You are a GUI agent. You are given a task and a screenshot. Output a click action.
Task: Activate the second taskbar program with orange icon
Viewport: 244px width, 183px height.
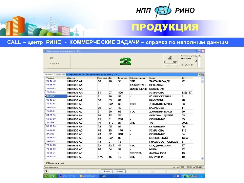[x=88, y=176]
